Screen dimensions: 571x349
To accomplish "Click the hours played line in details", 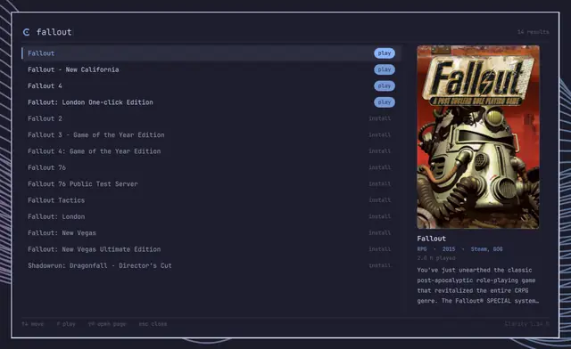I will click(x=436, y=258).
